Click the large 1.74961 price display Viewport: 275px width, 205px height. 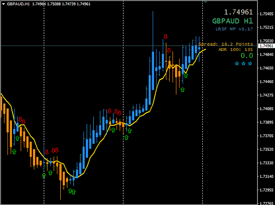click(238, 12)
